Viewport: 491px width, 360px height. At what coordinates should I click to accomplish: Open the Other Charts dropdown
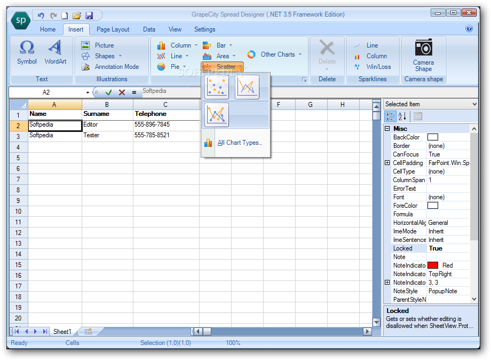tap(300, 54)
